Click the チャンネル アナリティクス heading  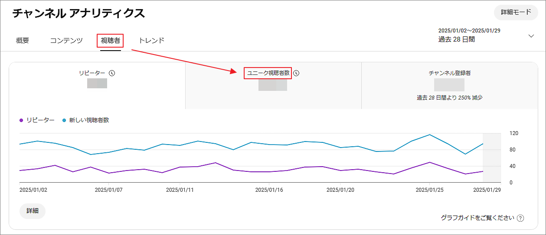coord(78,13)
